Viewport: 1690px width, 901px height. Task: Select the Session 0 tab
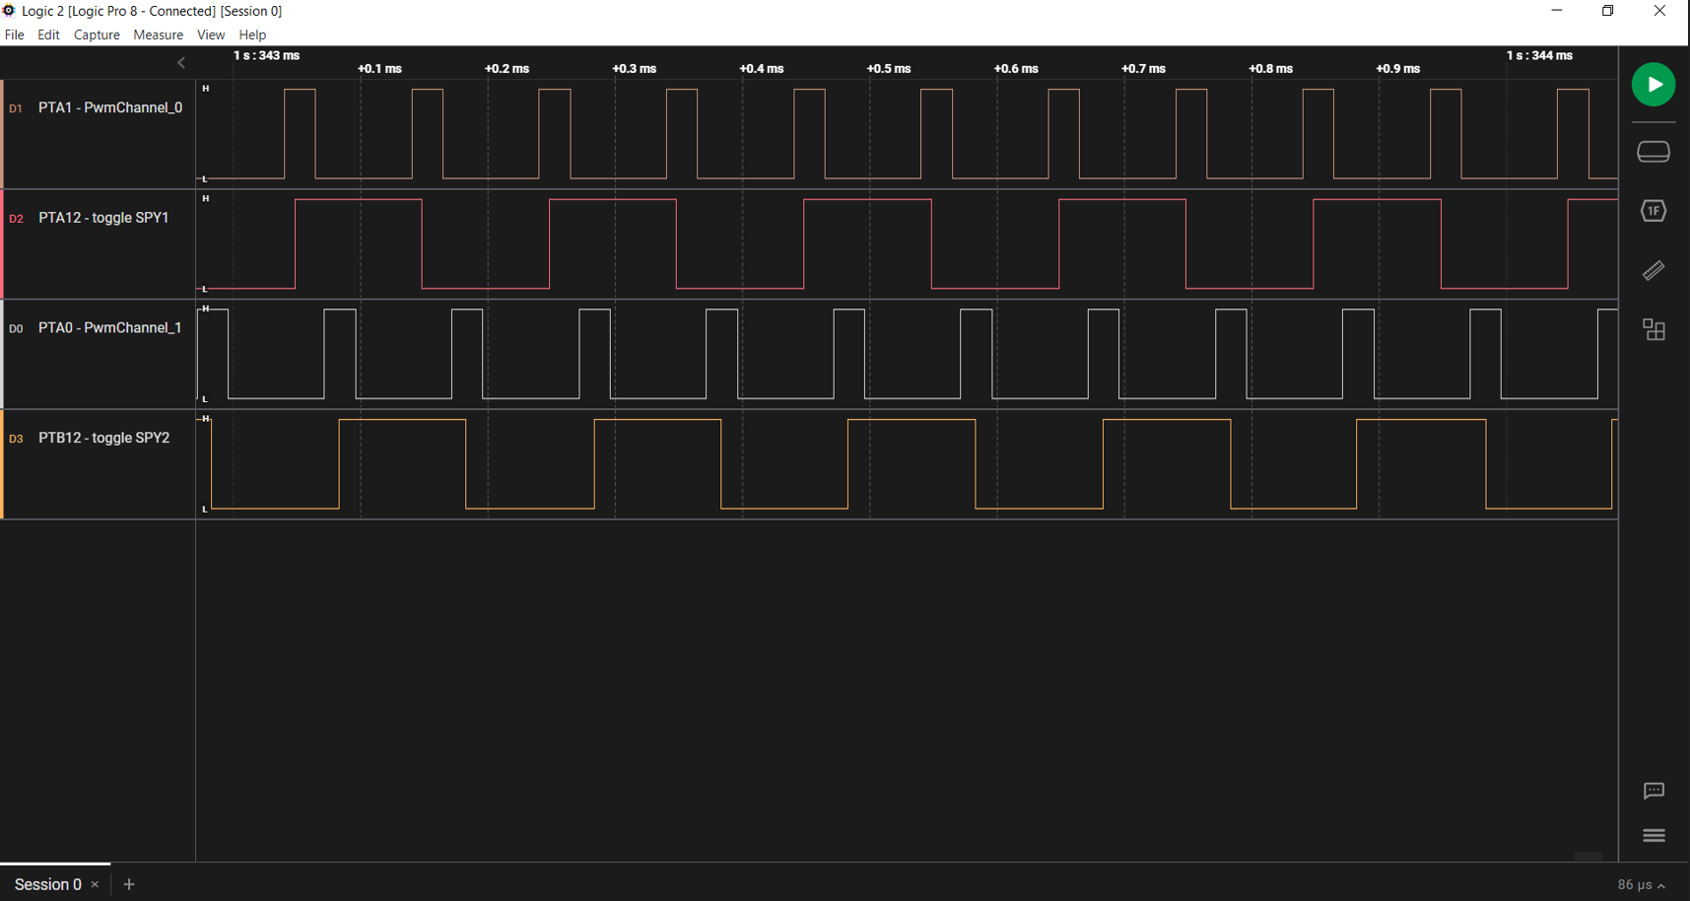pos(47,884)
